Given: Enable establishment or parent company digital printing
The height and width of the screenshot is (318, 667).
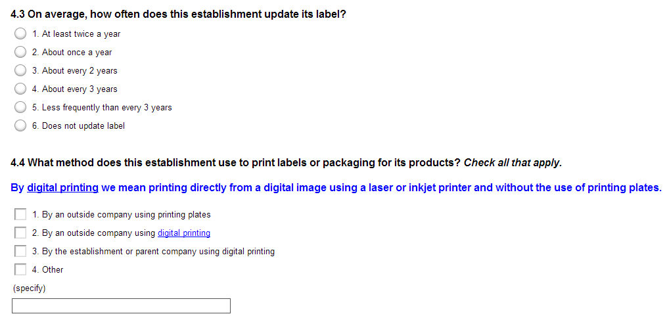Looking at the screenshot, I should (x=20, y=251).
